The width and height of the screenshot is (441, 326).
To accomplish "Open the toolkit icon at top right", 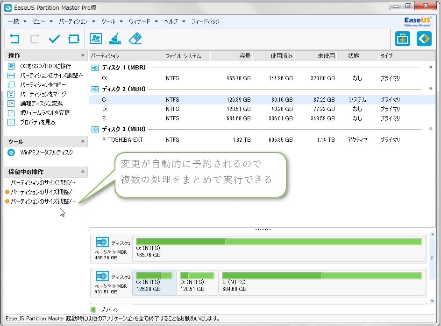I will [402, 39].
